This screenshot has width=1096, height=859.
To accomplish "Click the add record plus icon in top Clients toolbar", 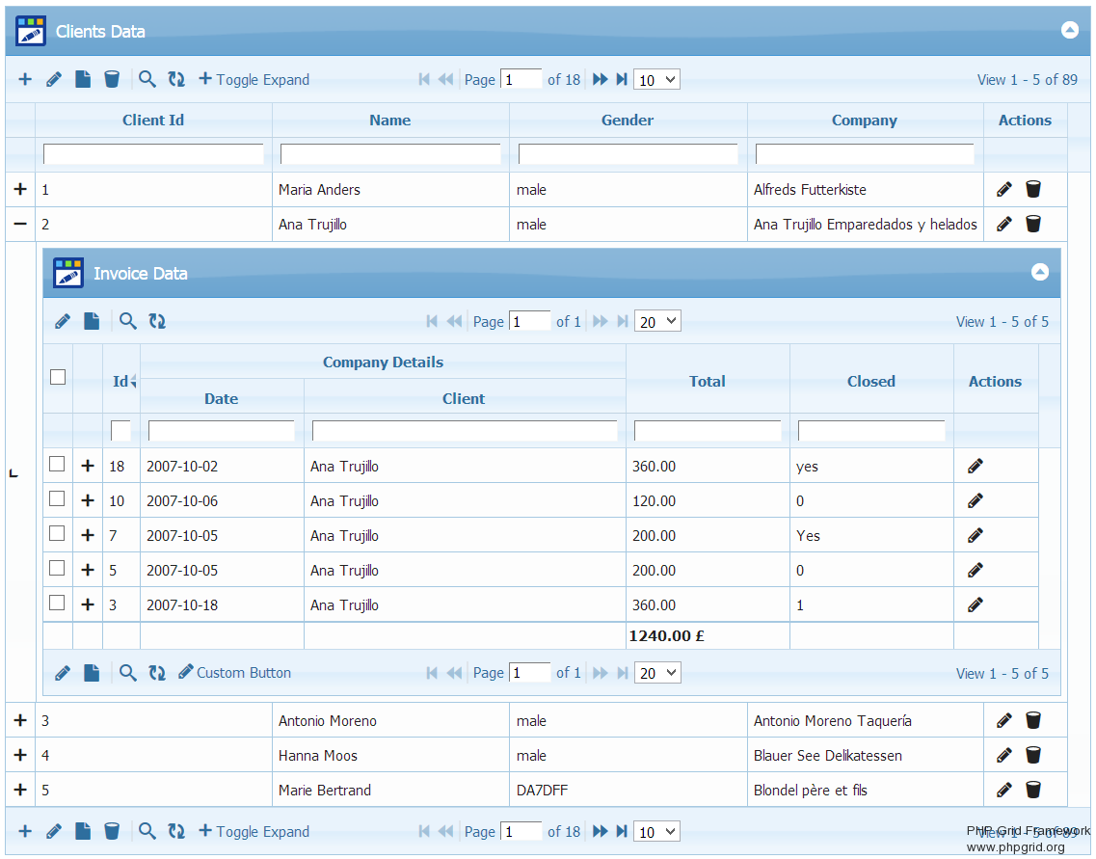I will (x=25, y=79).
